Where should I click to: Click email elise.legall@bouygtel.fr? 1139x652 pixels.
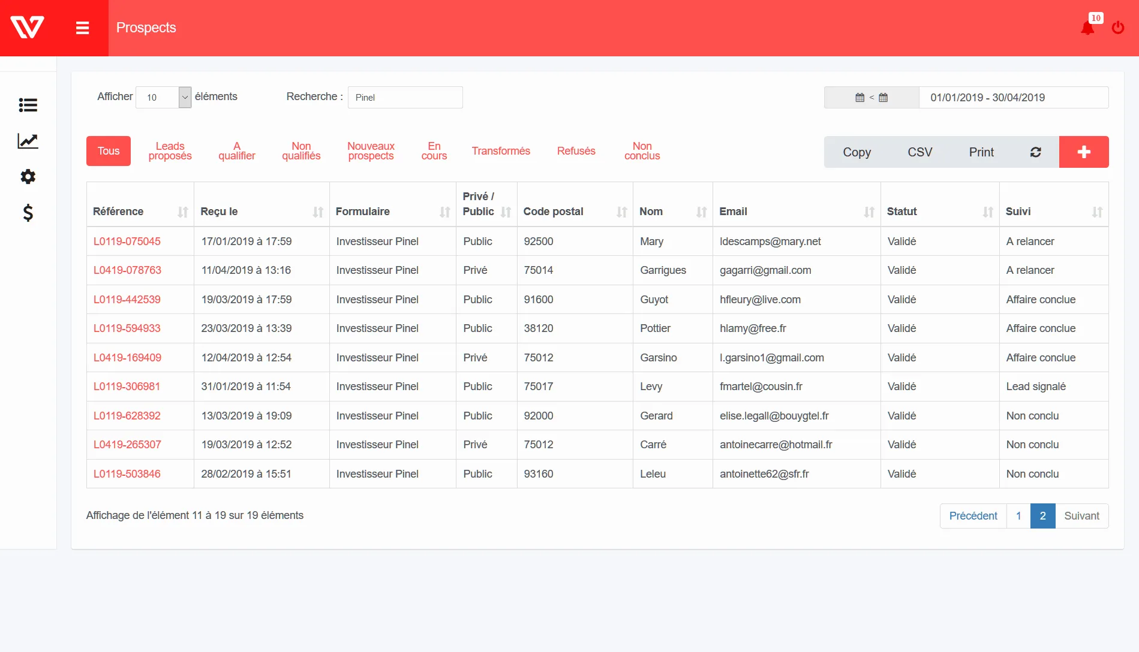click(774, 416)
